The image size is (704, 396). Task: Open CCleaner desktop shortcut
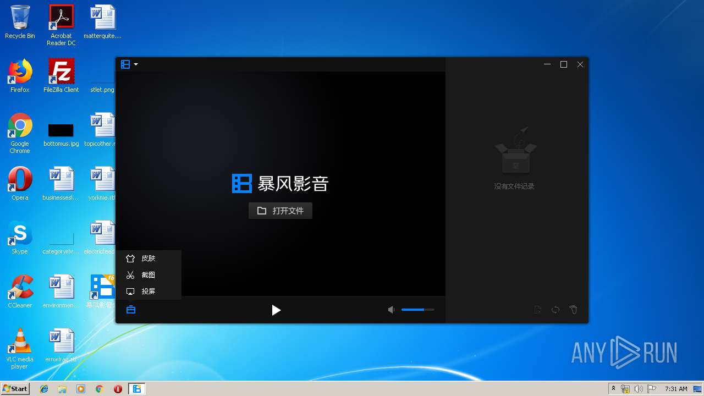[x=20, y=291]
